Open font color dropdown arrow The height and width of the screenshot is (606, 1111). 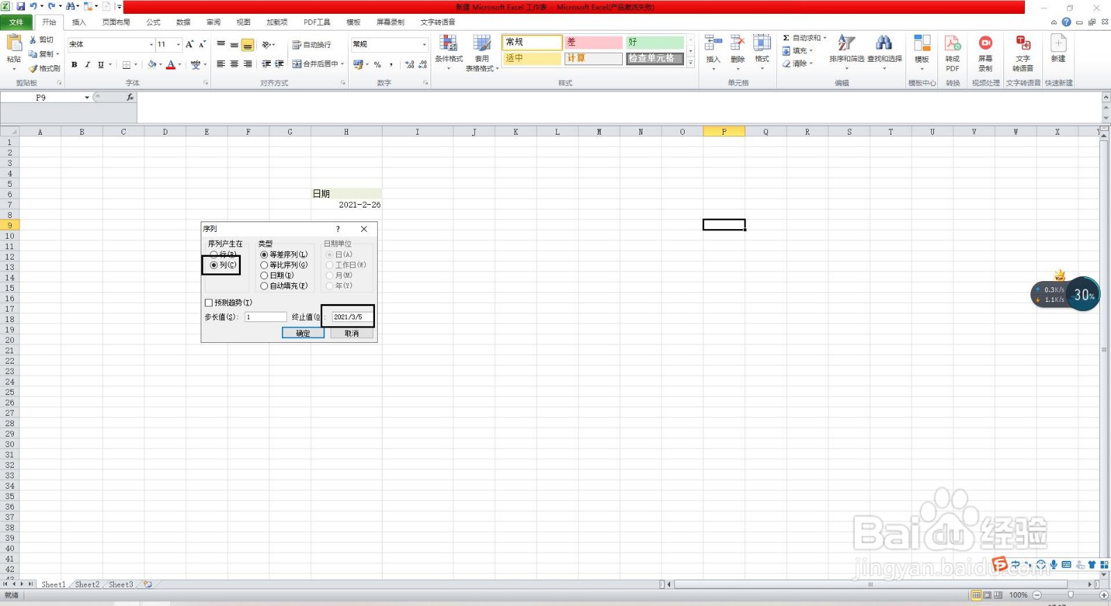click(180, 65)
